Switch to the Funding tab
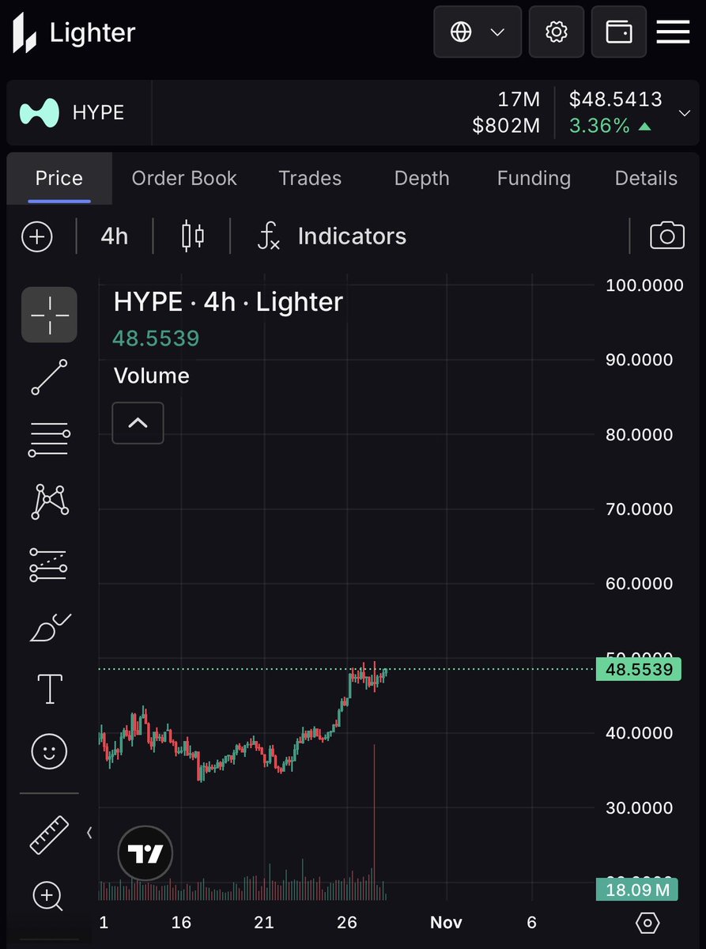Image resolution: width=706 pixels, height=949 pixels. 534,179
